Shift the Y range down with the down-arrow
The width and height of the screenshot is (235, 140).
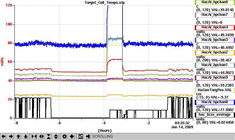click(x=26, y=136)
